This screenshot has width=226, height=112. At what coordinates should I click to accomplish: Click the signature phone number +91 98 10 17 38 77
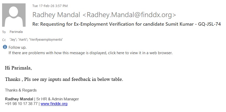point(21,104)
